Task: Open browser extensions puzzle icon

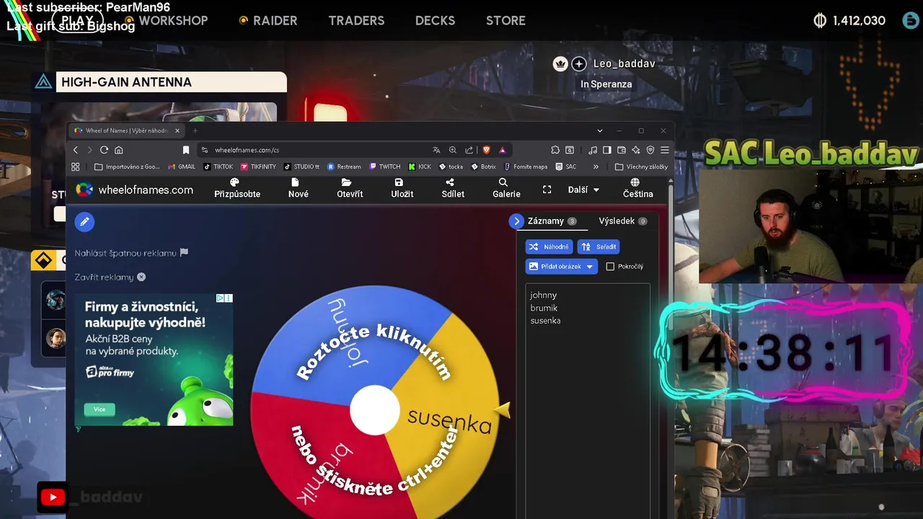Action: [555, 150]
